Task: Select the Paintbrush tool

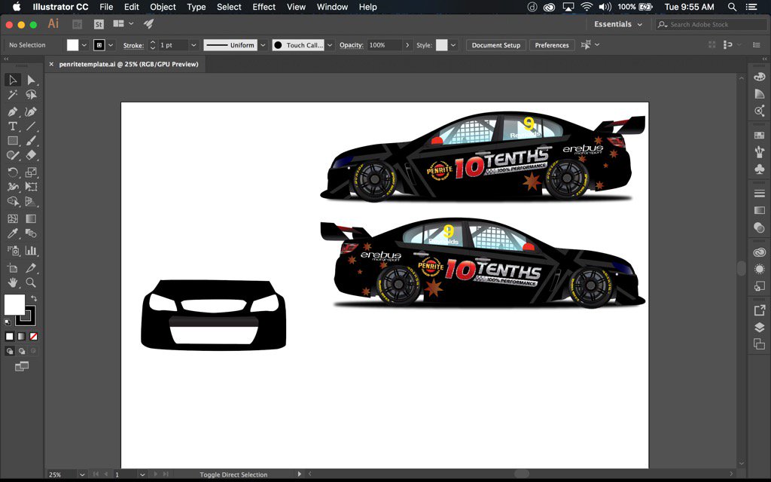Action: pyautogui.click(x=31, y=141)
